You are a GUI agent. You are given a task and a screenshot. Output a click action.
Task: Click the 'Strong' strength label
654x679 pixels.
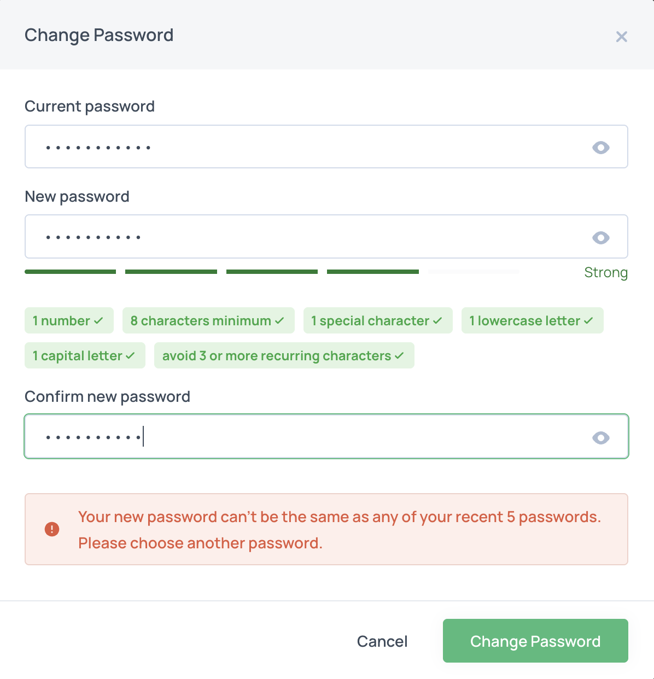[x=605, y=272]
